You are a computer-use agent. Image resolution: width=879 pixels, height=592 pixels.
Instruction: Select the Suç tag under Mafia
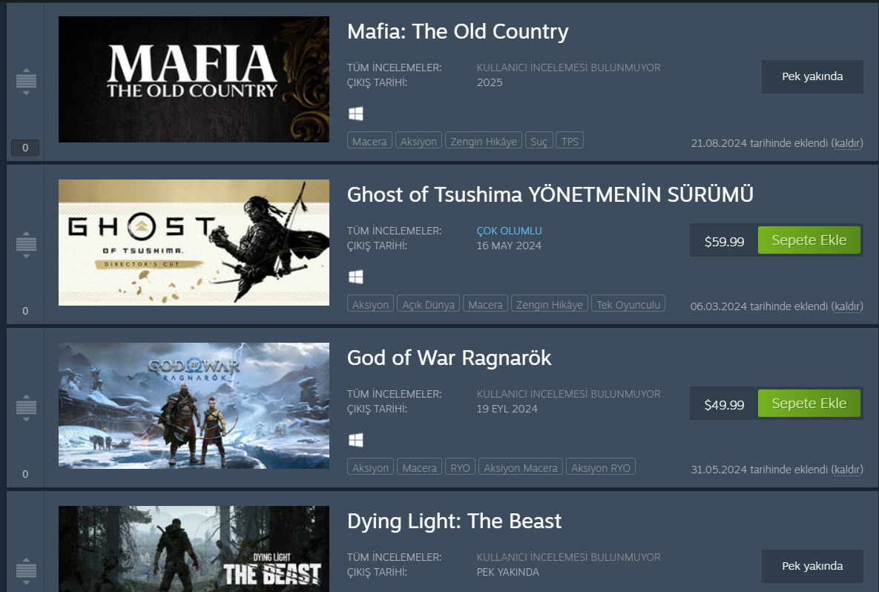tap(539, 141)
